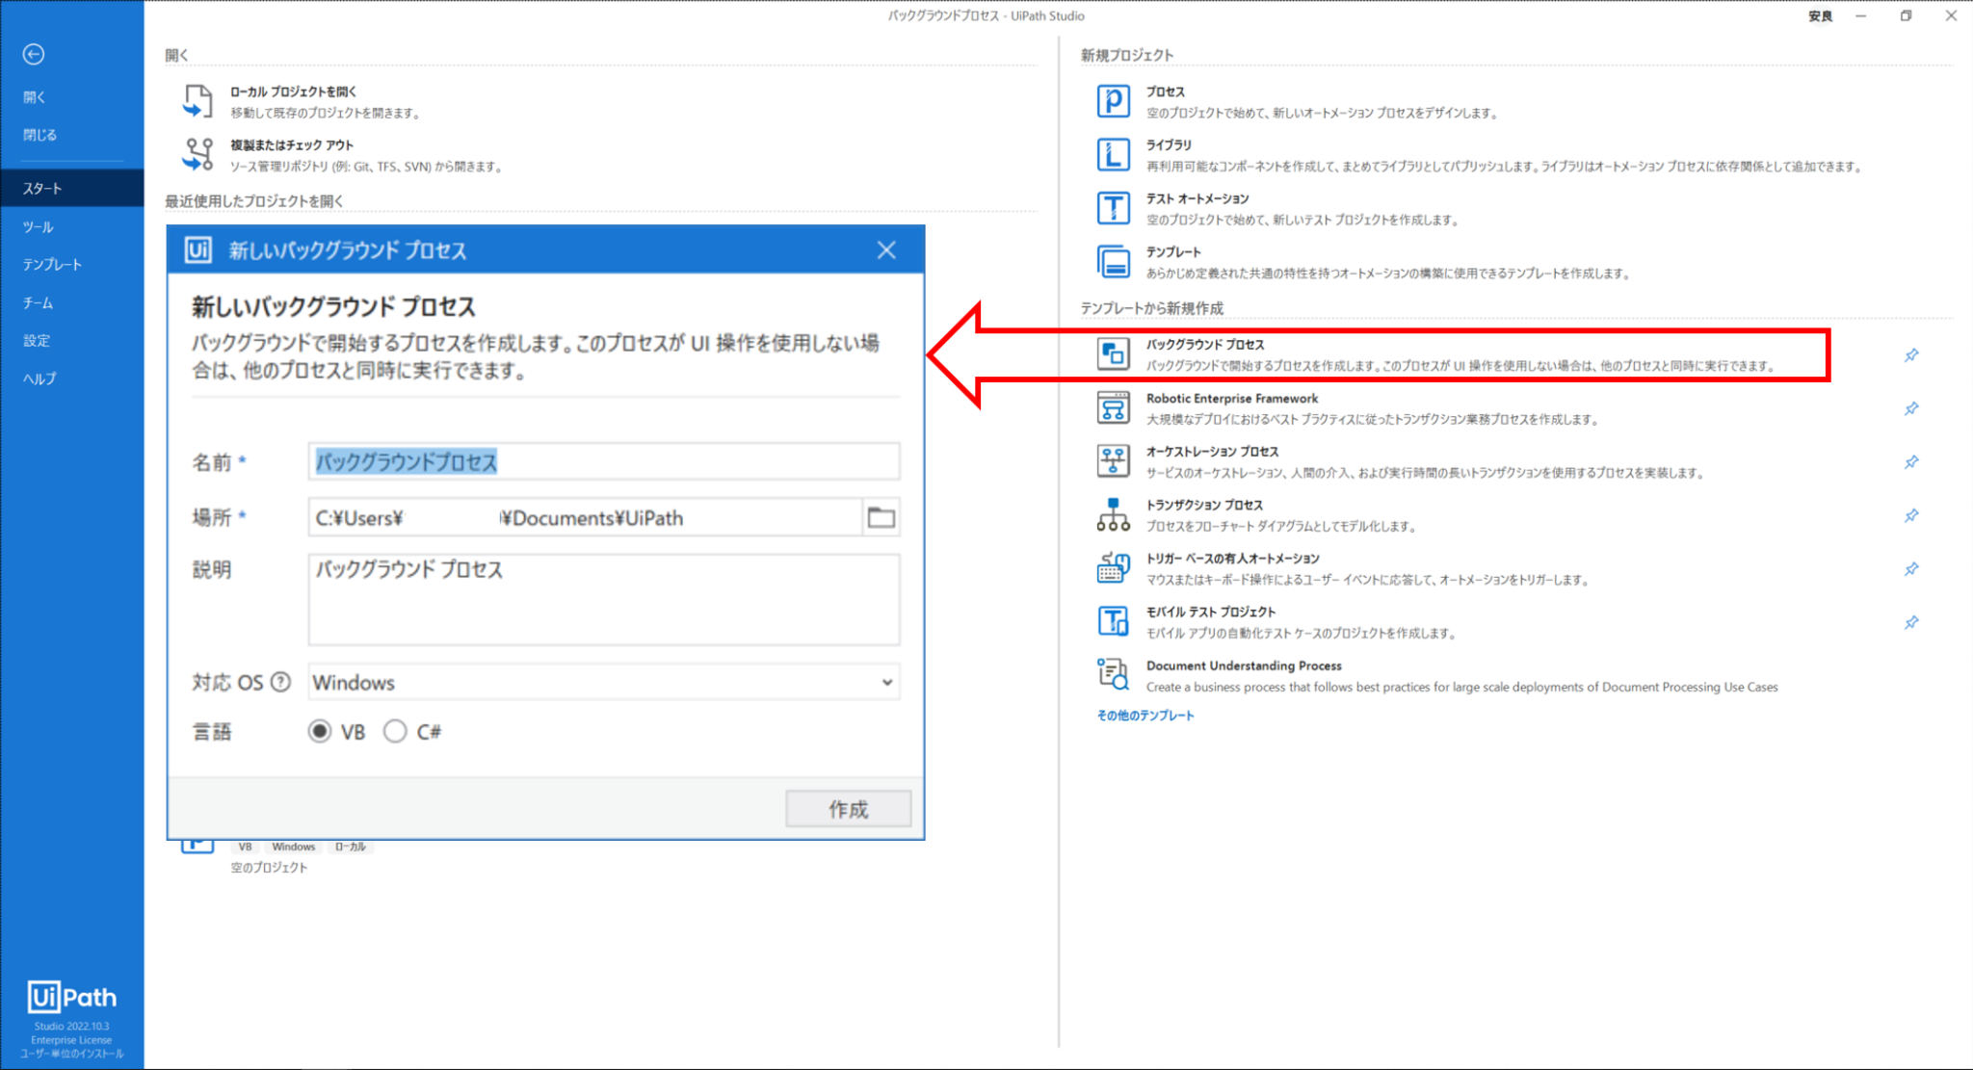Click the compatibility OS help icon
Viewport: 1973px width, 1070px height.
(280, 682)
